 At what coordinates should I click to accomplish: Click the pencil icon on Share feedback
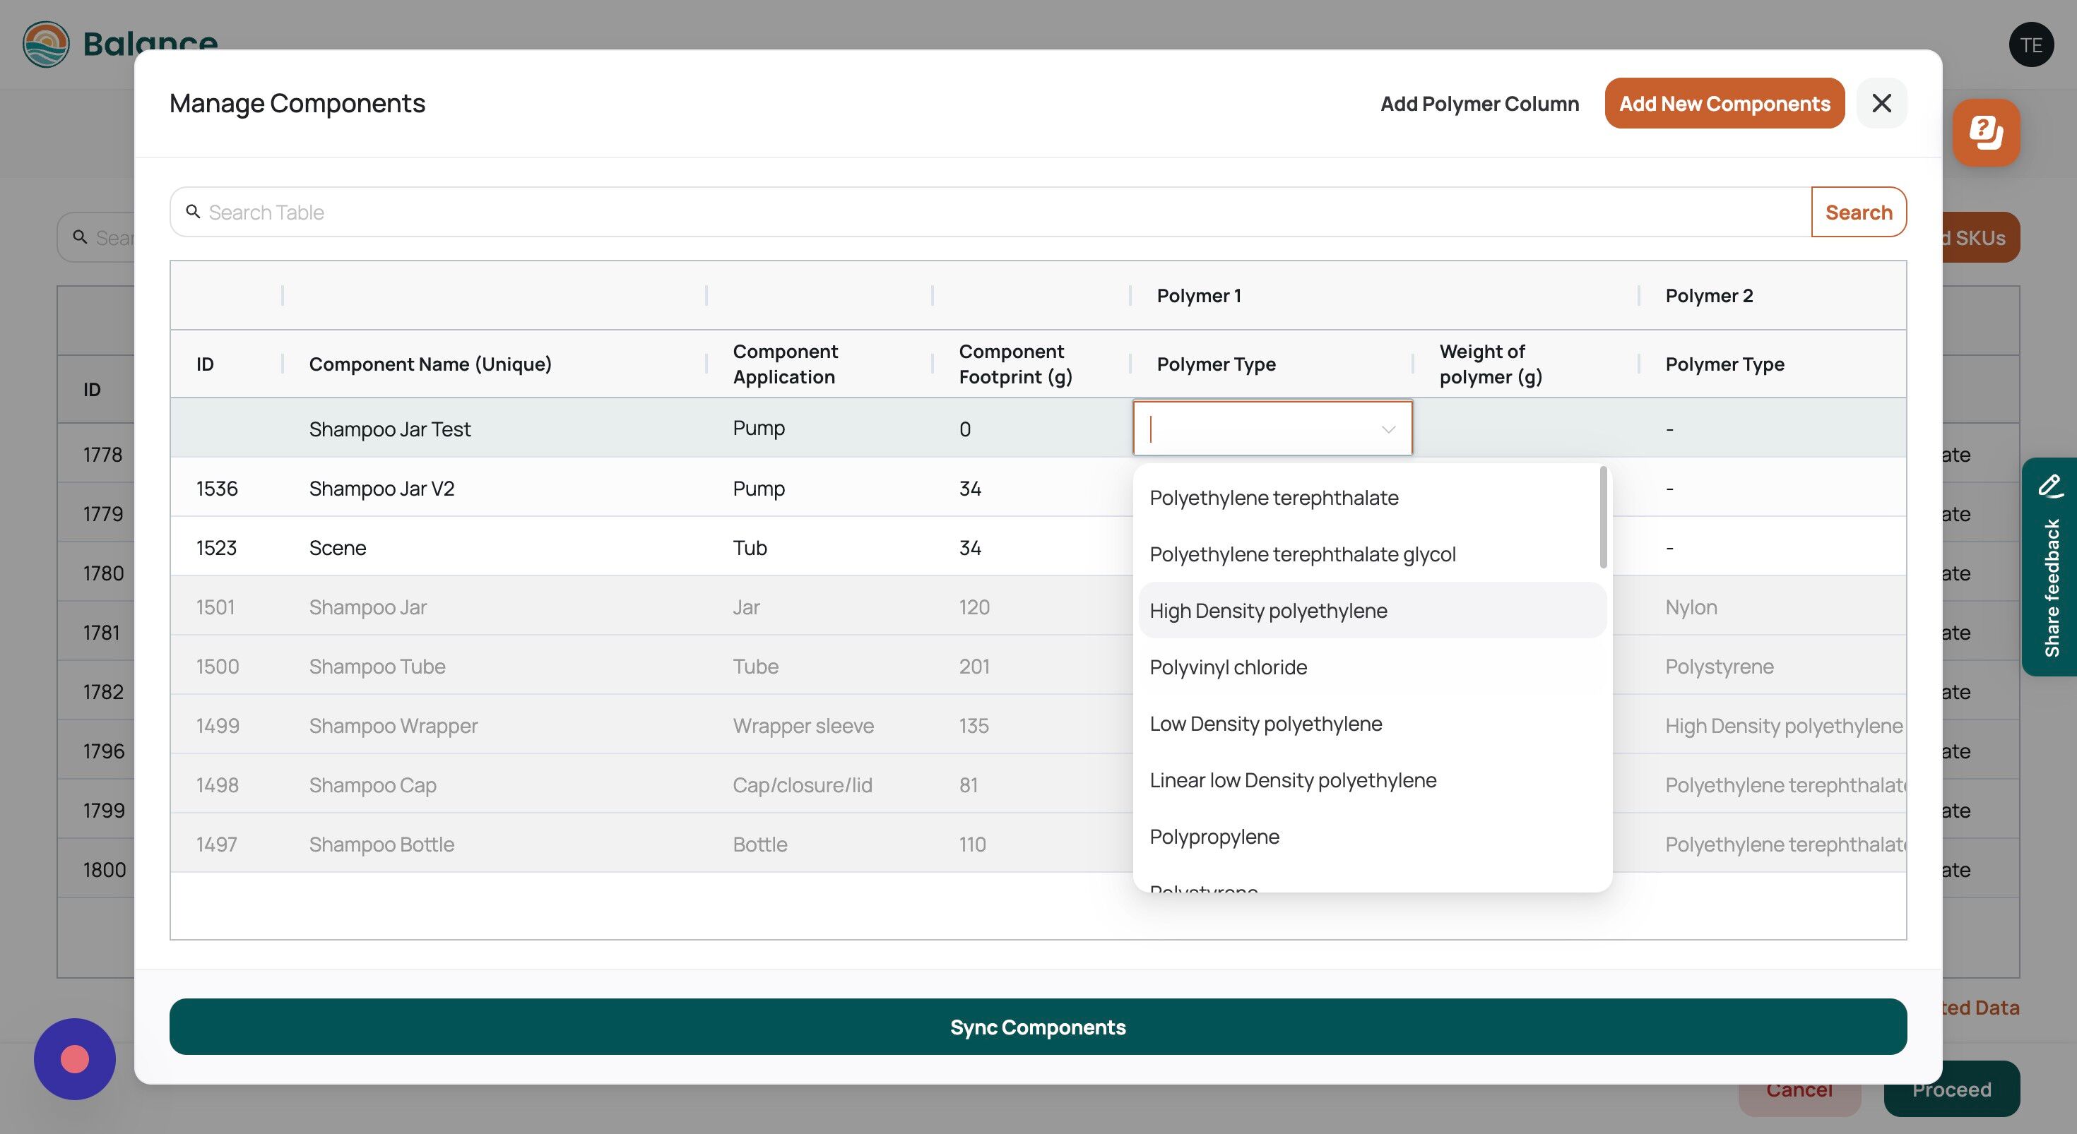click(2050, 485)
